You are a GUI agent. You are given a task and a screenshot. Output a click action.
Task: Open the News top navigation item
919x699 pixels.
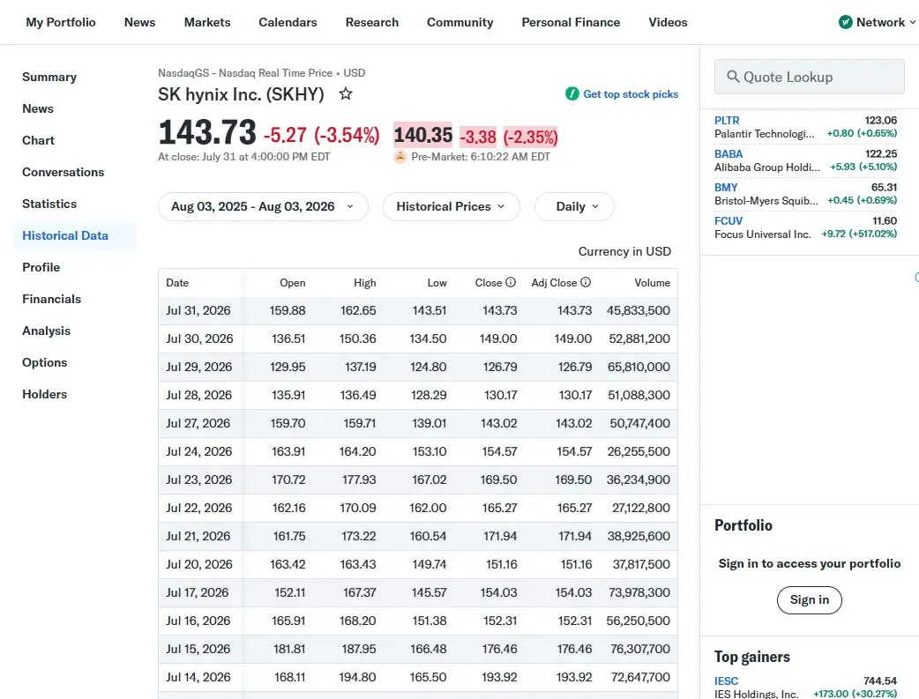coord(139,22)
